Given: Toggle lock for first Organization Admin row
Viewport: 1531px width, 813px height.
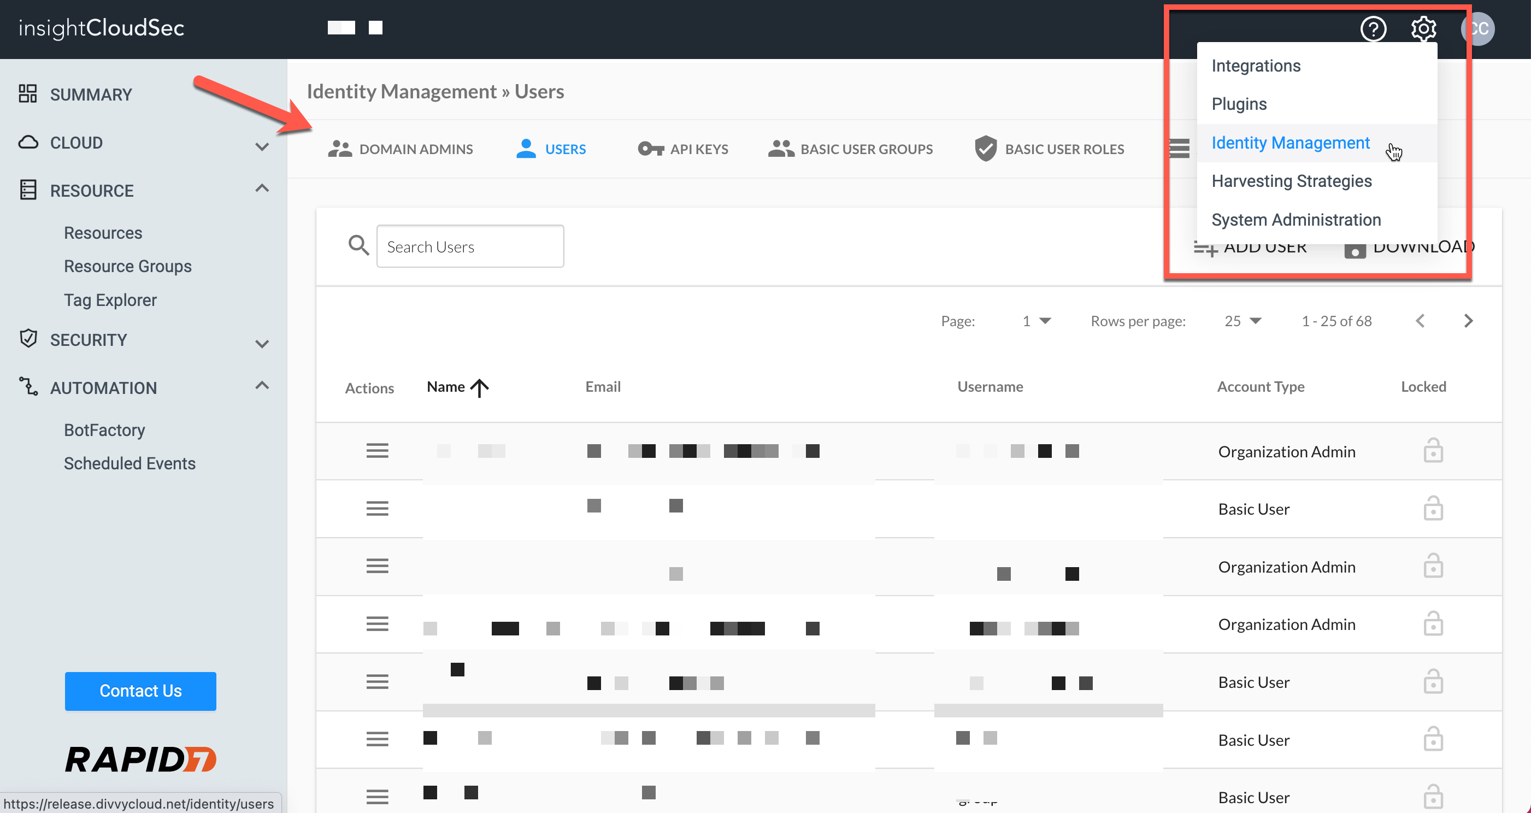Looking at the screenshot, I should point(1433,450).
